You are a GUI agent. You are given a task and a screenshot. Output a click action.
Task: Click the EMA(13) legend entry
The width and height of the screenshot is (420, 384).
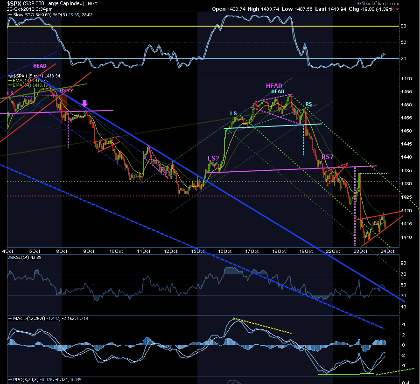[30, 80]
